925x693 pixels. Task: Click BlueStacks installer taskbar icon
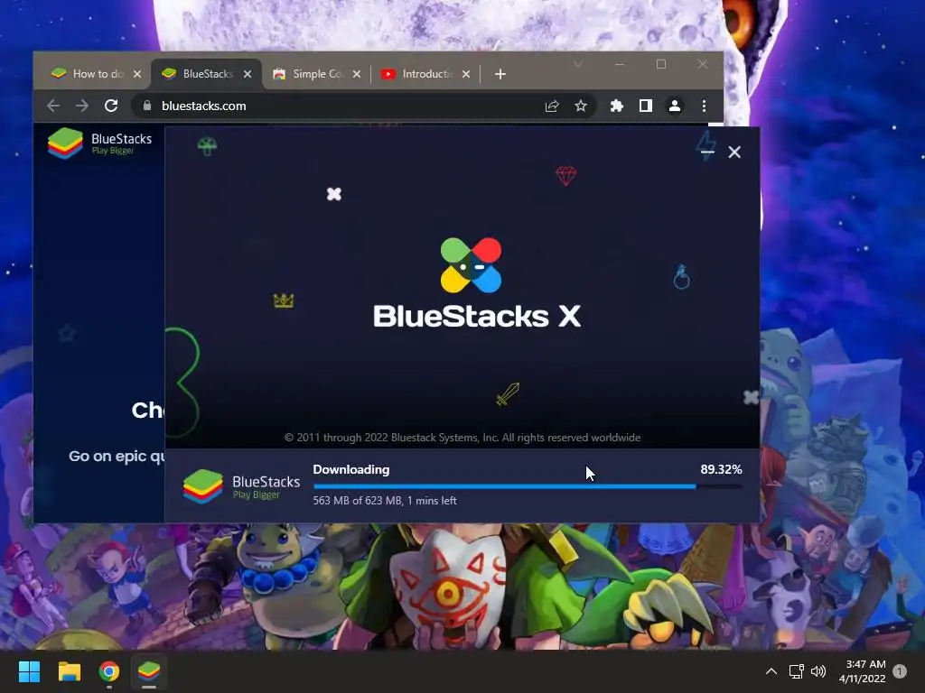(x=149, y=671)
